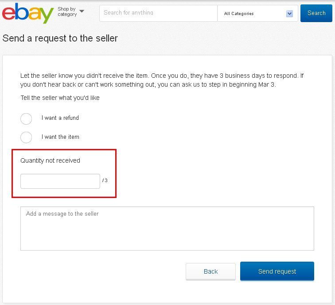335x305 pixels.
Task: Click the I want the item label
Action: pos(60,137)
